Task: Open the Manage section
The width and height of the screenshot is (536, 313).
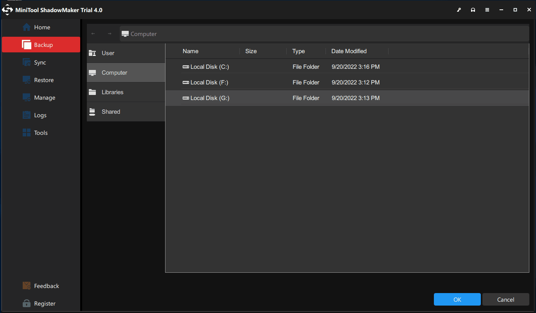Action: tap(41, 98)
